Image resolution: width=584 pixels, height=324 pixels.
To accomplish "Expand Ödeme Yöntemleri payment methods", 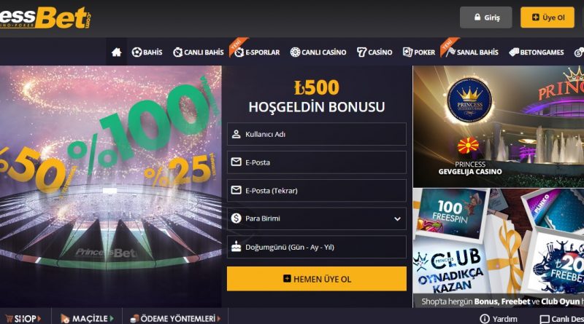I will 175,318.
